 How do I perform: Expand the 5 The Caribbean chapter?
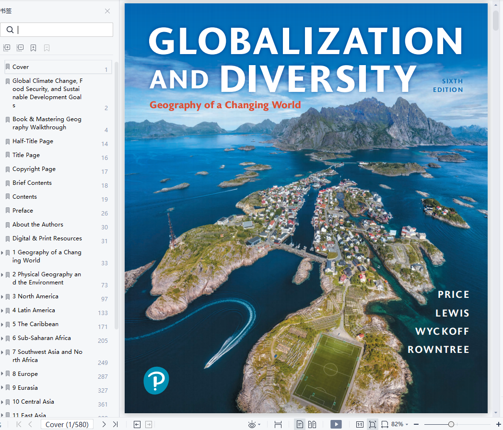(x=2, y=325)
